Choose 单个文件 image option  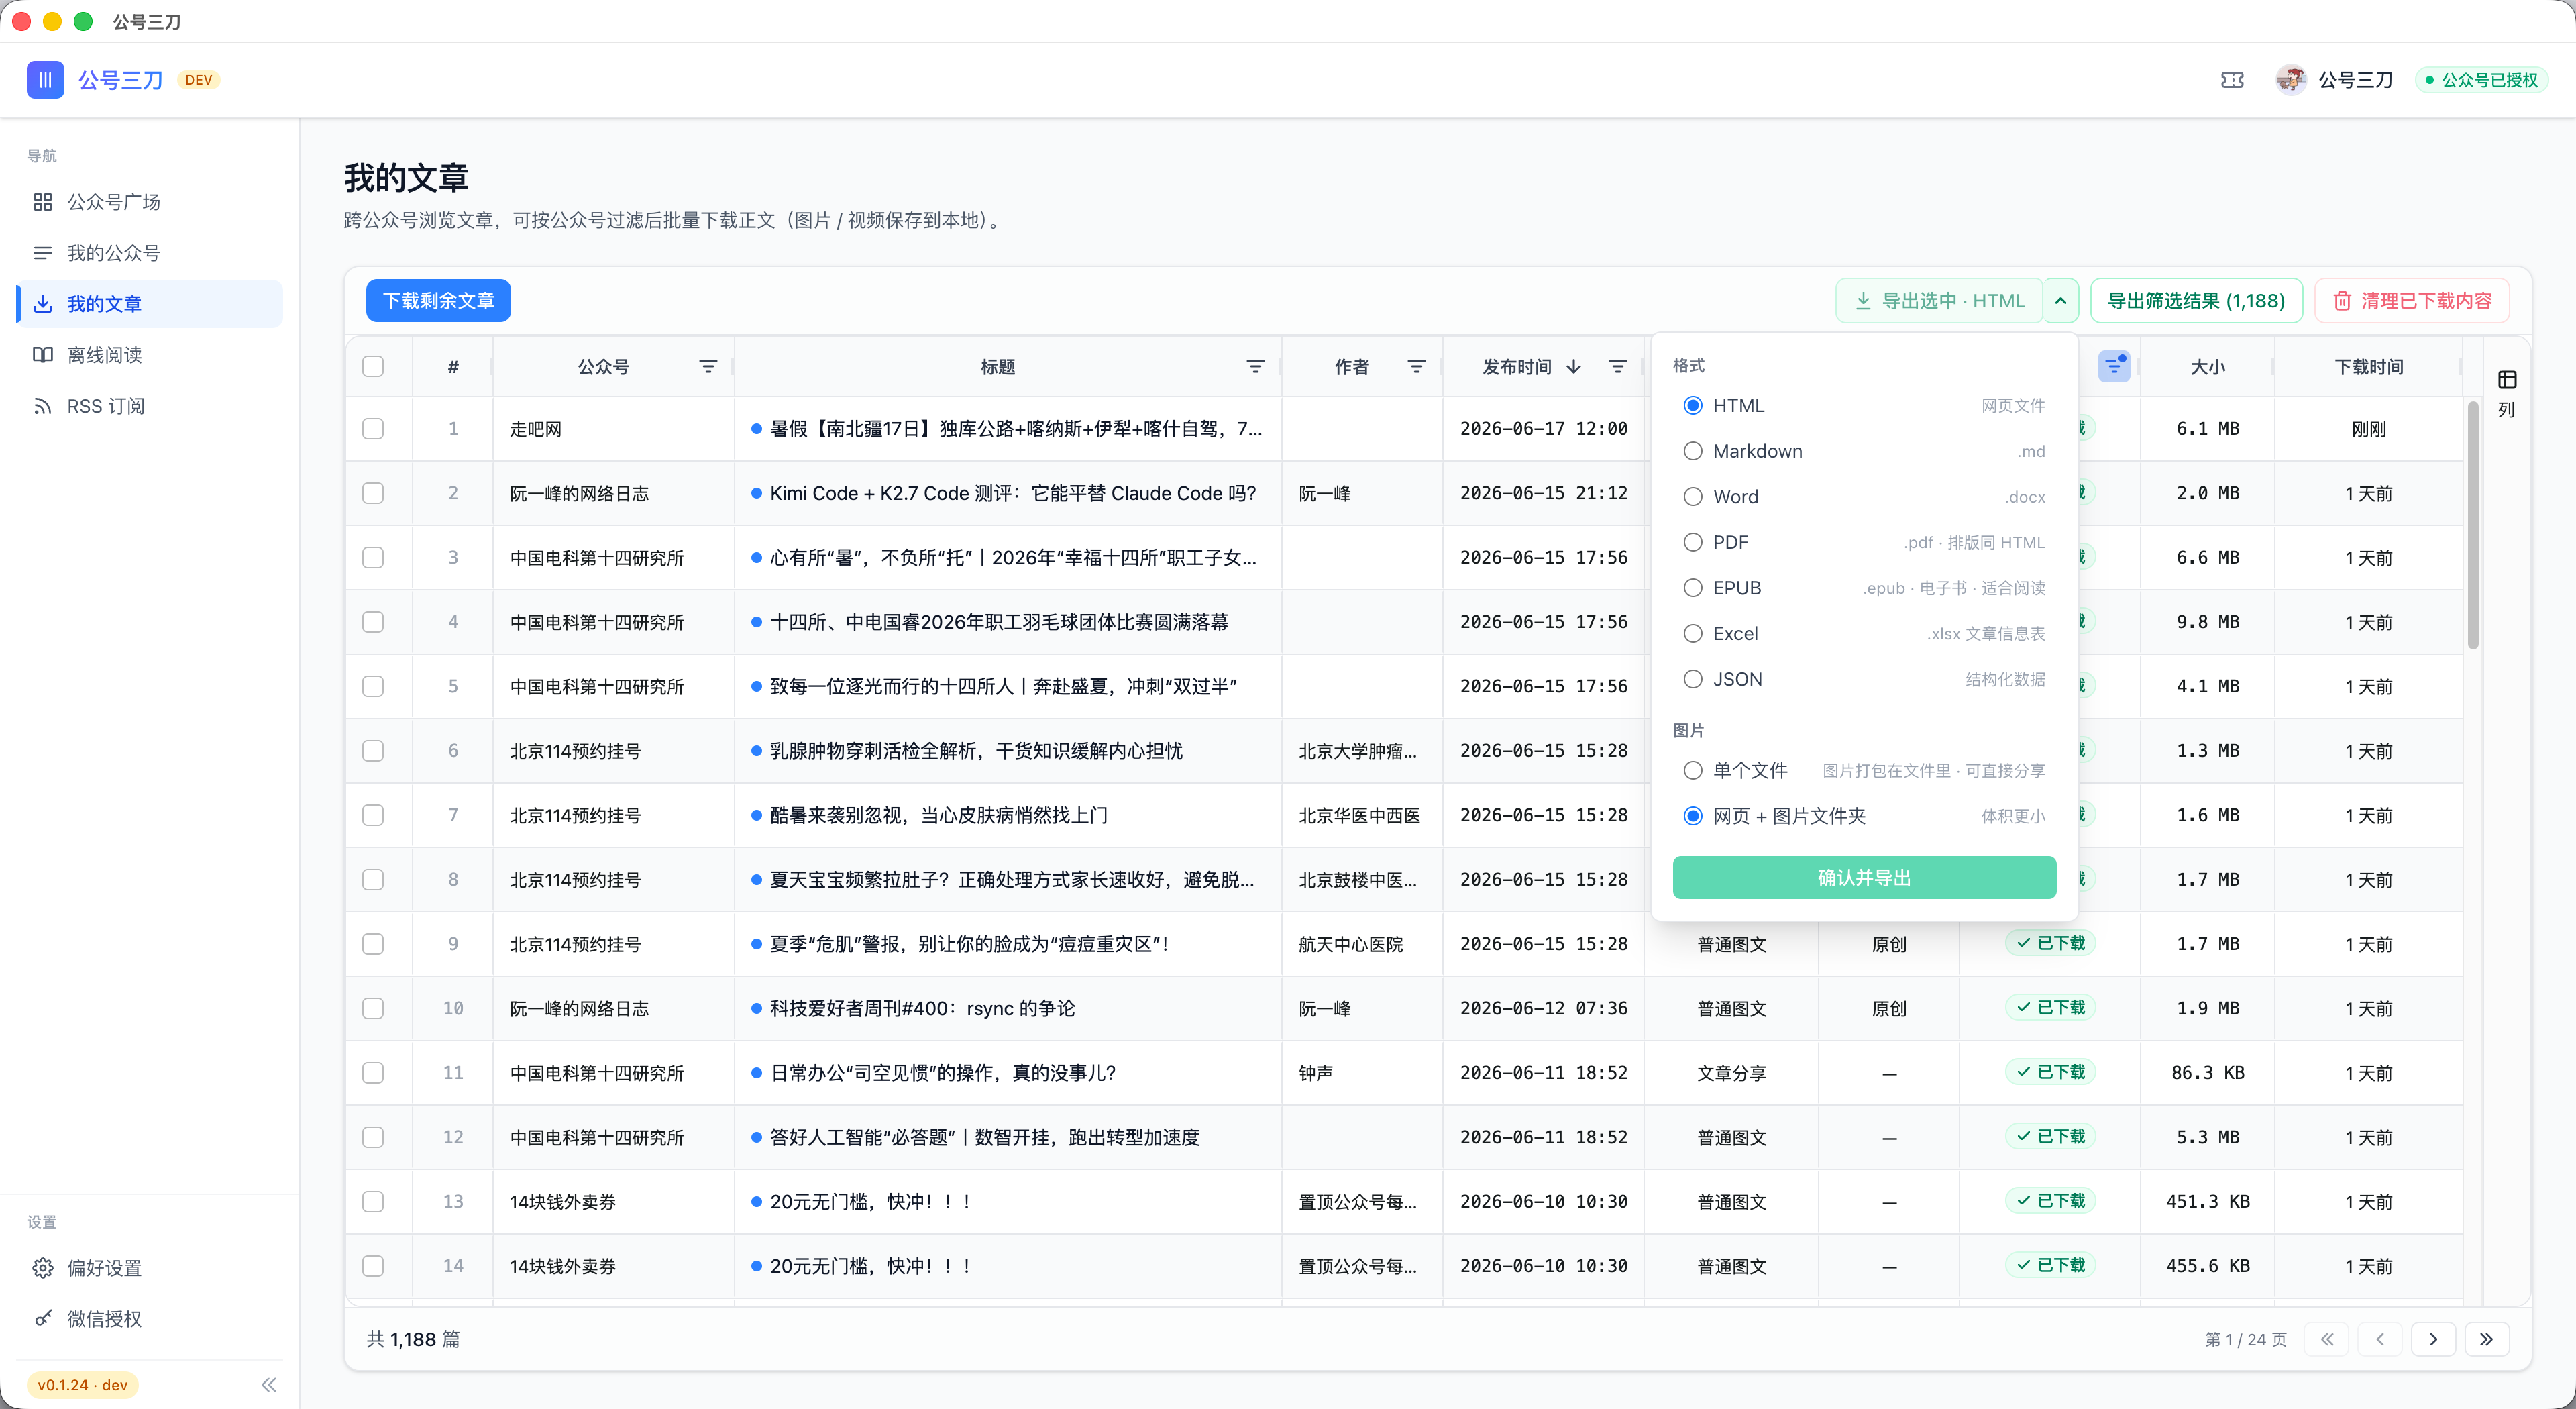[x=1864, y=771]
